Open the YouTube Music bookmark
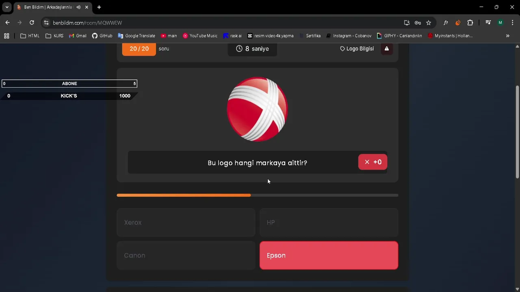The height and width of the screenshot is (292, 520). [x=200, y=36]
